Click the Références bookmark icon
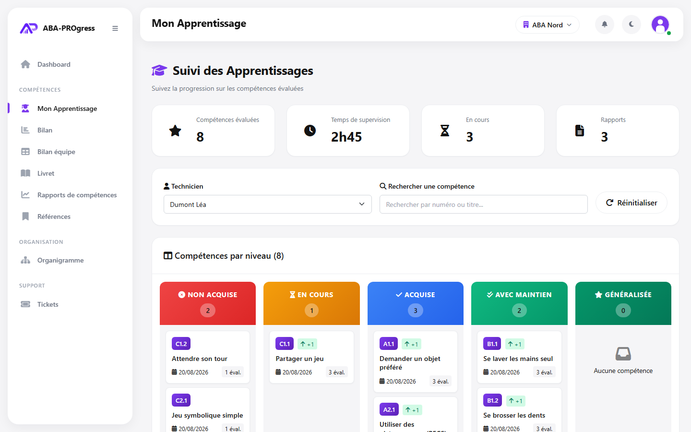 coord(25,216)
